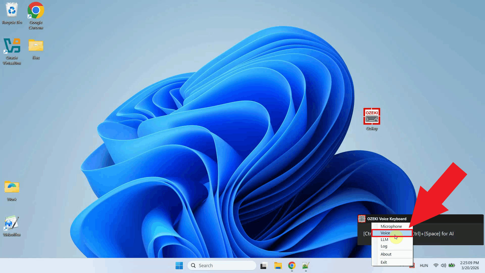
Task: Select the LLM menu option
Action: click(x=384, y=239)
